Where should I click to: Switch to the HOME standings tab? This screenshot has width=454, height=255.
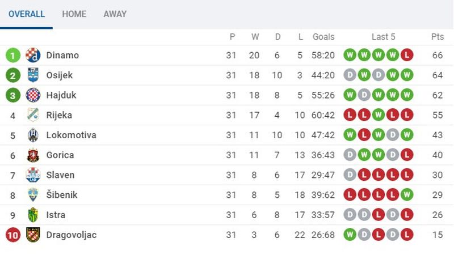tap(74, 14)
